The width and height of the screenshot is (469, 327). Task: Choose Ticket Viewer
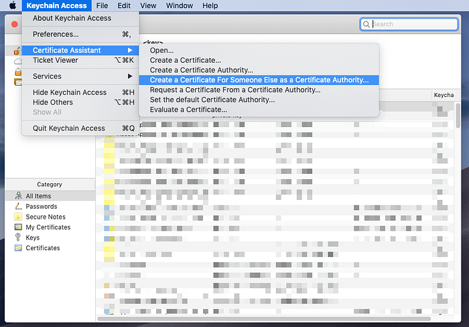80,60
